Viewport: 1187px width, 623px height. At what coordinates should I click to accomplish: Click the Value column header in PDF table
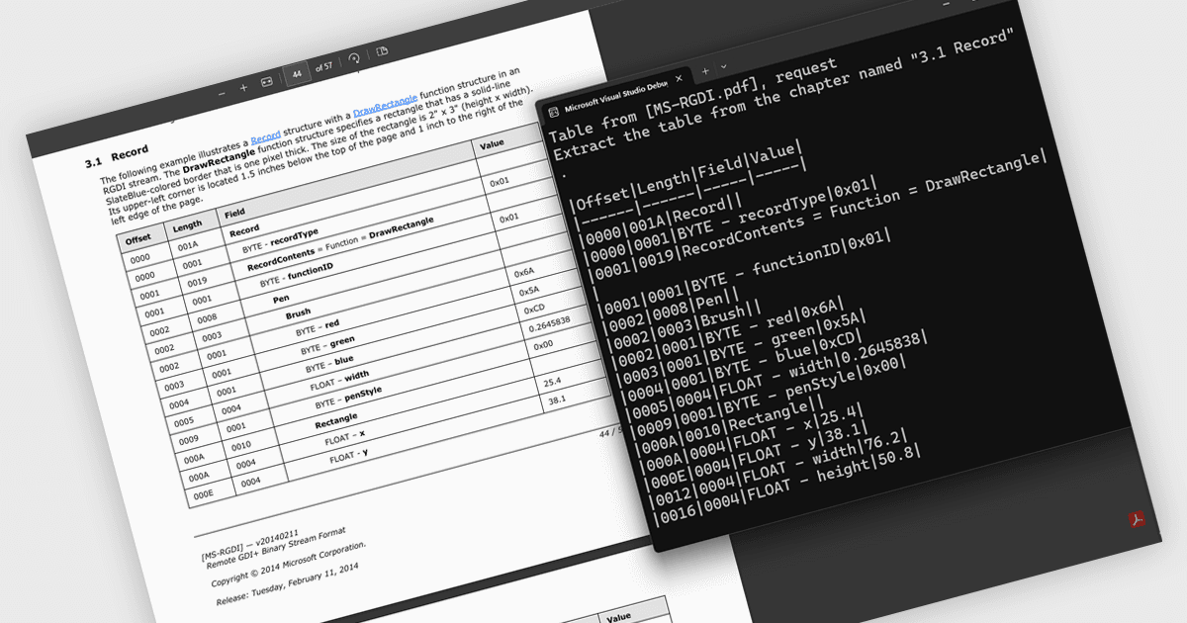[492, 146]
